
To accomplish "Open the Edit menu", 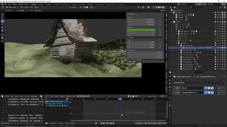I will point(9,5).
